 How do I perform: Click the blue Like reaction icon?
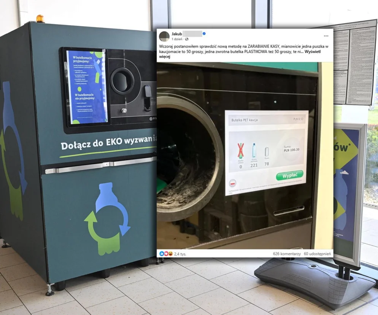coord(162,253)
